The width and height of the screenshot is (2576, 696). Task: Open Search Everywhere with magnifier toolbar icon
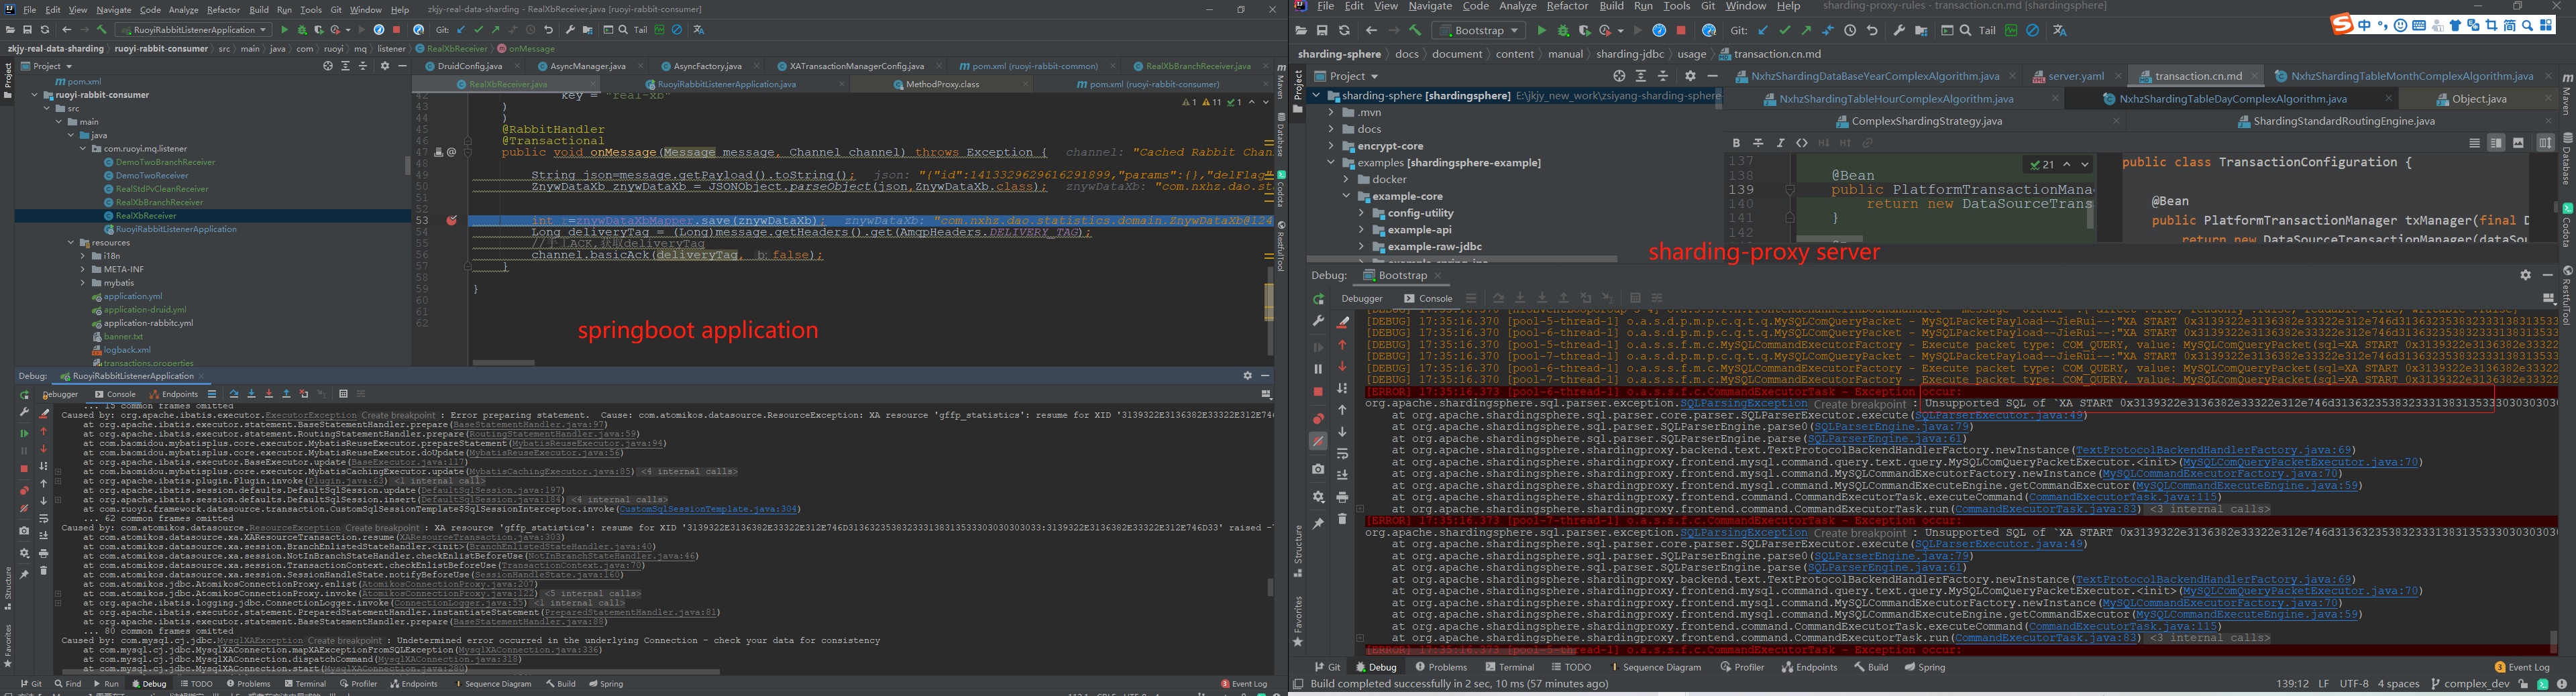1966,30
